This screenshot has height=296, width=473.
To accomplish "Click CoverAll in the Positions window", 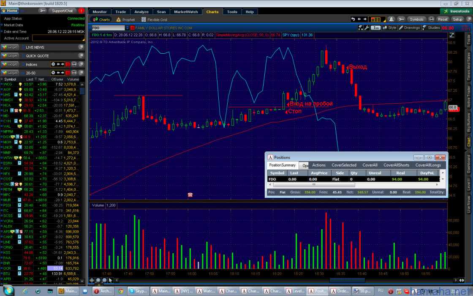I will 370,165.
